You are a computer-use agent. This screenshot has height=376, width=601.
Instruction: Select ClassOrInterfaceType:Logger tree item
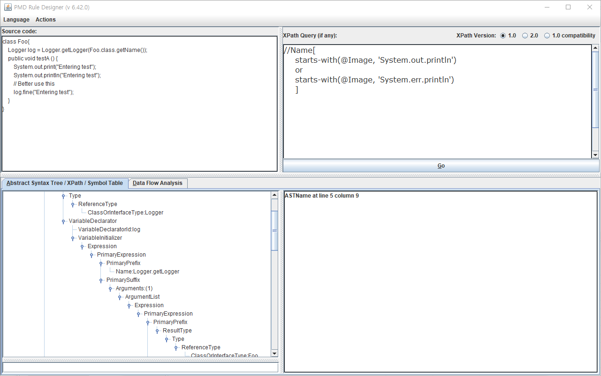(125, 213)
